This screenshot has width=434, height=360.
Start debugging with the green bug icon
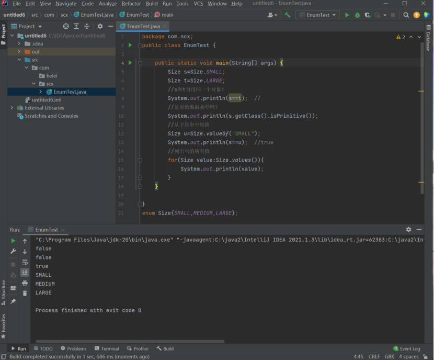357,15
